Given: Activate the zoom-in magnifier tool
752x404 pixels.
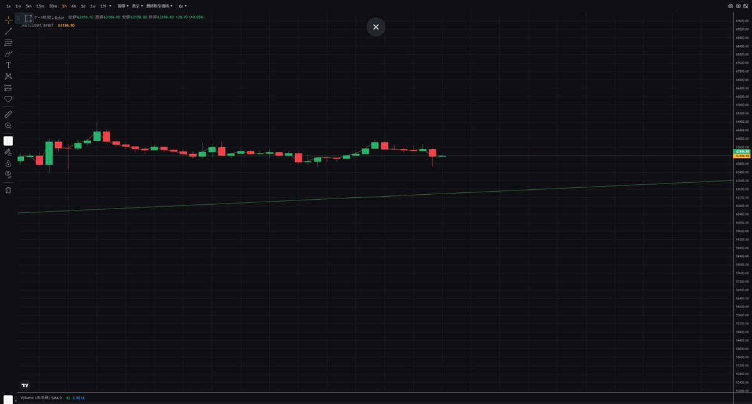Looking at the screenshot, I should pos(8,126).
